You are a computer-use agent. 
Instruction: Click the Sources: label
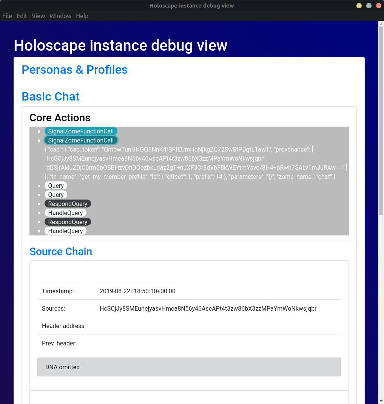coord(54,308)
